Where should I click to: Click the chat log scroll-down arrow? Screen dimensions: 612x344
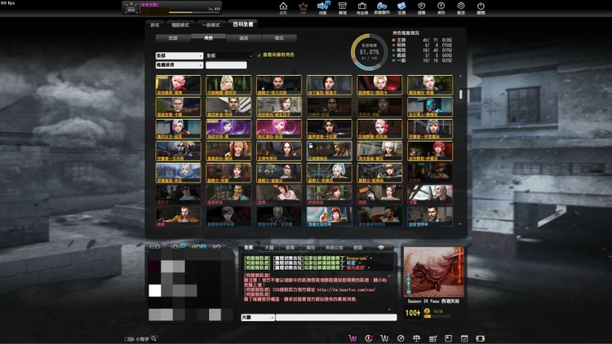(x=389, y=309)
